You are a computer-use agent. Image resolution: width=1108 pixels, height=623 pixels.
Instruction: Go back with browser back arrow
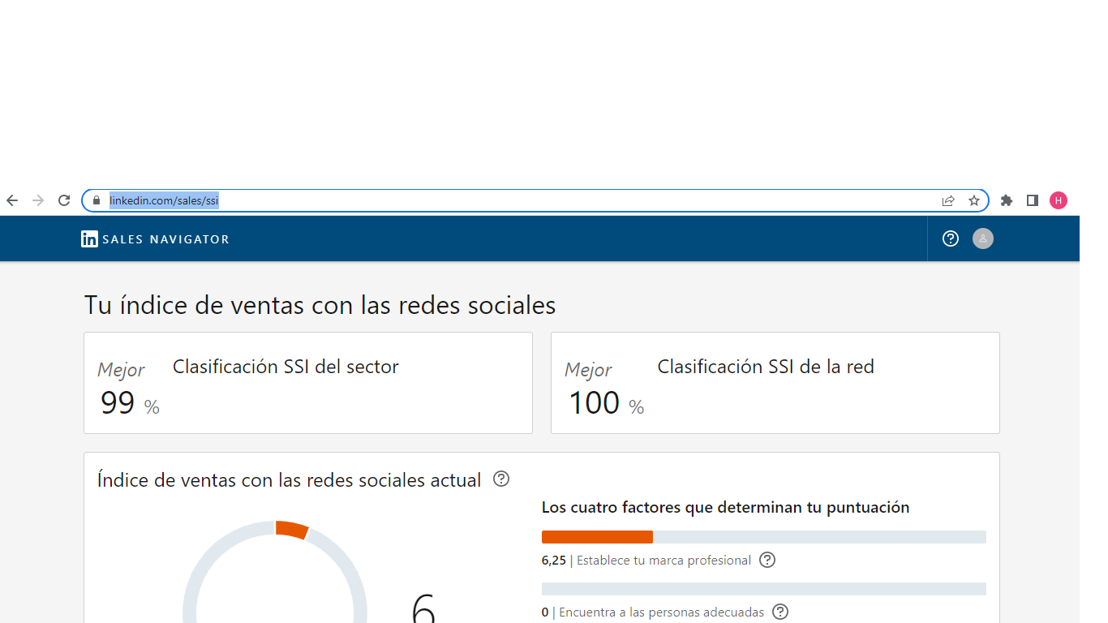tap(12, 200)
